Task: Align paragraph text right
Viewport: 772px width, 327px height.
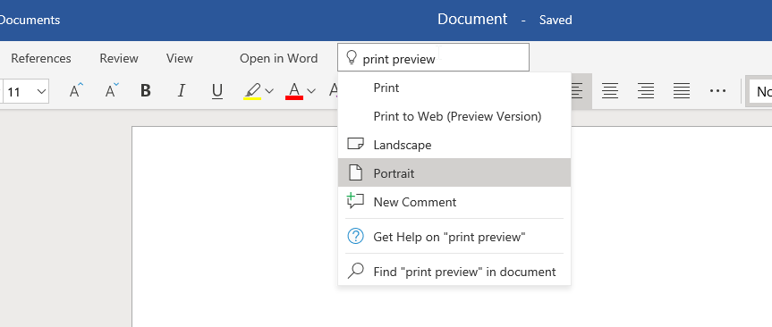Action: [646, 91]
